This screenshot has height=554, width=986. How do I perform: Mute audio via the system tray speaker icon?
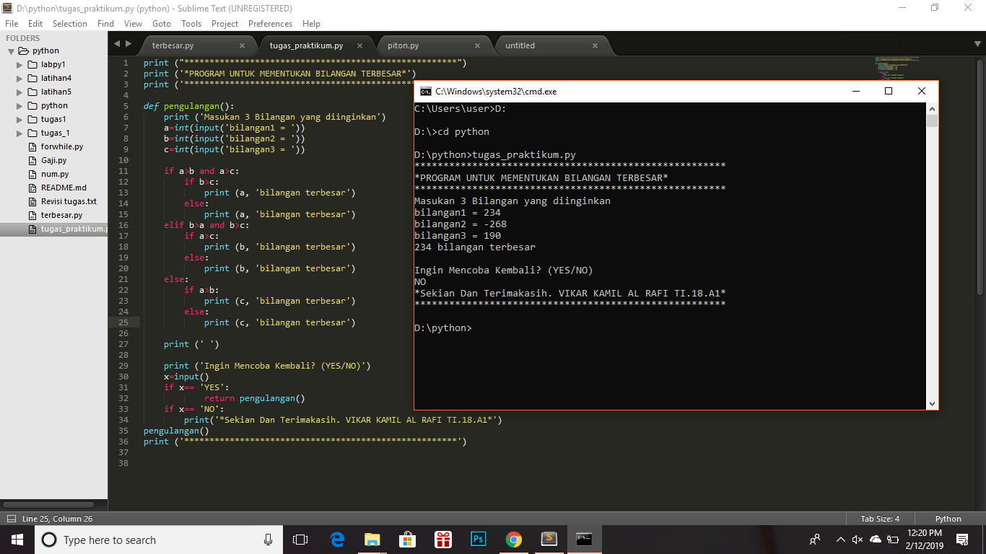click(856, 539)
